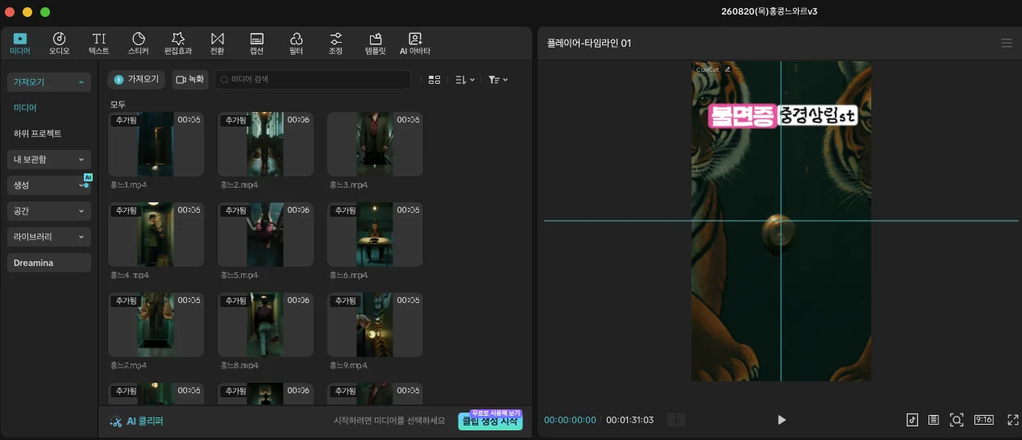Viewport: 1022px width, 440px height.
Task: Click the current timecode 00:00:00:00
Action: click(570, 420)
